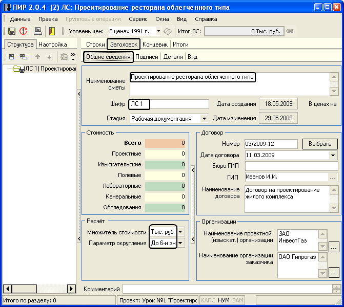Viewport: 344px width, 307px height.
Task: Click the Save floppy disk icon
Action: coord(10,31)
